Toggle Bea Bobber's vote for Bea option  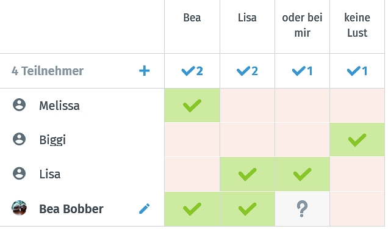tap(192, 209)
